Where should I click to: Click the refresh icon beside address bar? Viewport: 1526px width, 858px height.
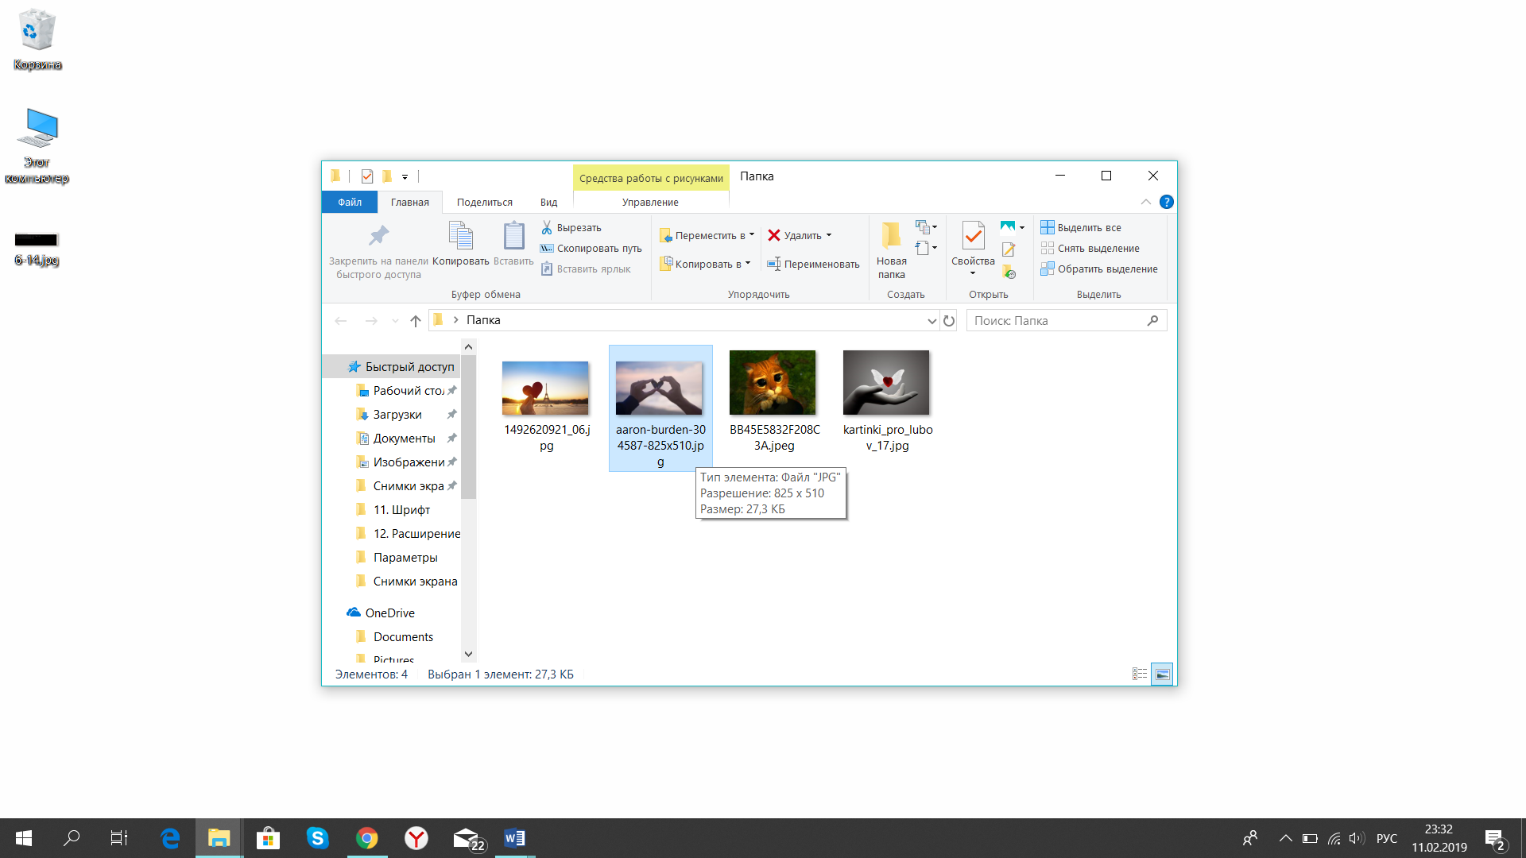(949, 320)
